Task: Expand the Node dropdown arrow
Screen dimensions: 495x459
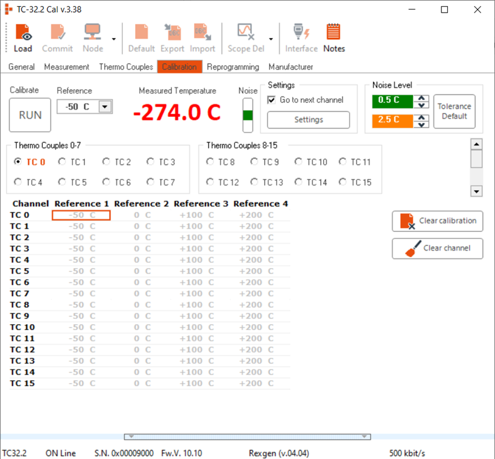Action: pos(113,40)
